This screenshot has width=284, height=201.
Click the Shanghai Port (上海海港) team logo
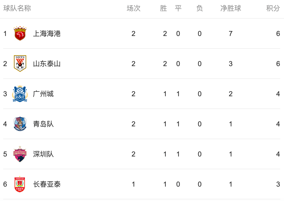(x=20, y=34)
